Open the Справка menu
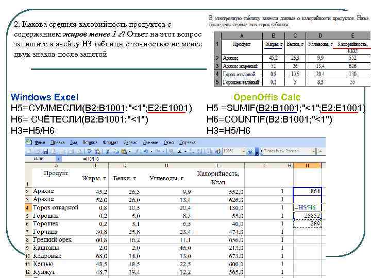 click(x=188, y=142)
